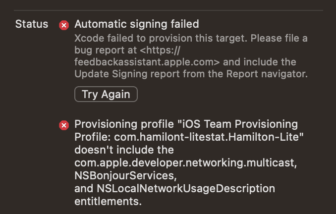The image size is (336, 214).
Task: Click red error icon beside Provisioning profile message
Action: [64, 125]
